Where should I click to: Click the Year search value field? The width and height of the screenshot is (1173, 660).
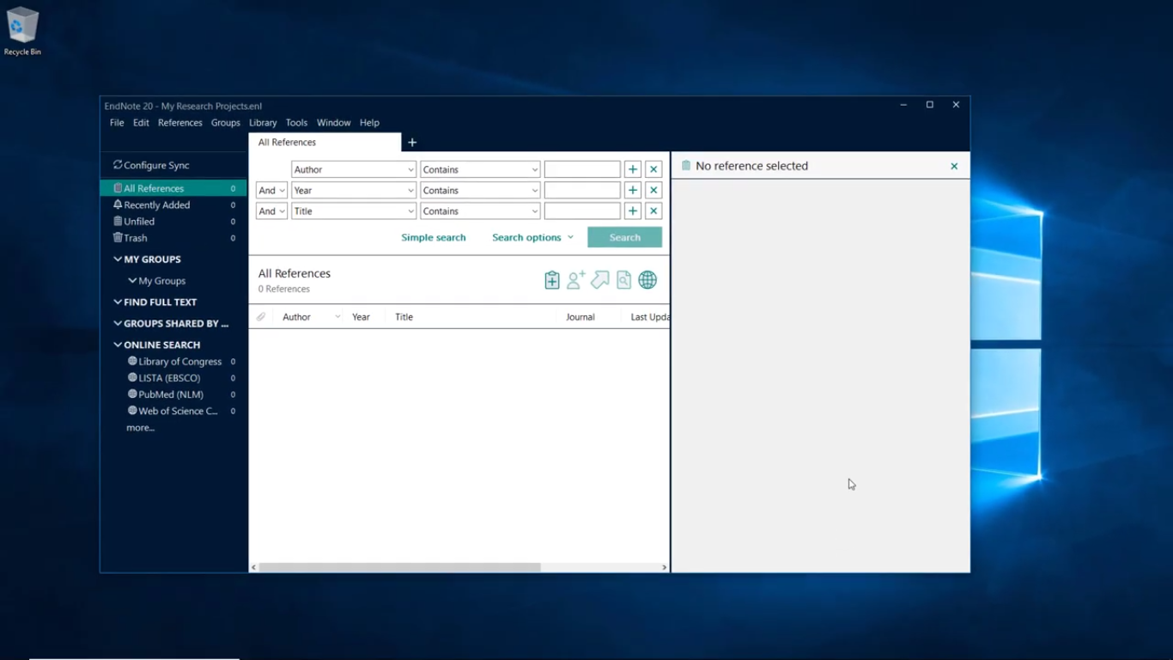pos(582,190)
